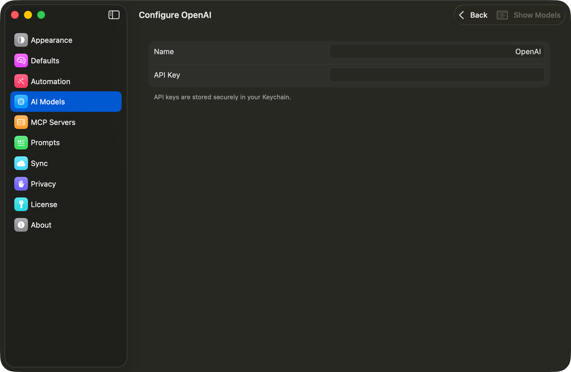The image size is (571, 372).
Task: Click the green zoom window button
Action: pos(41,15)
